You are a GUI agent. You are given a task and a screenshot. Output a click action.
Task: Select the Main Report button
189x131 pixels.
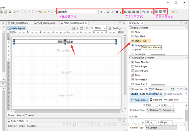click(x=17, y=28)
